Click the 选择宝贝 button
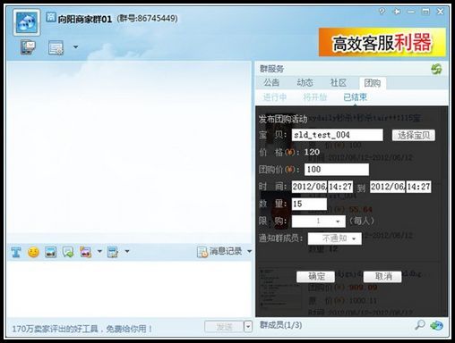455x343 pixels. (x=414, y=135)
